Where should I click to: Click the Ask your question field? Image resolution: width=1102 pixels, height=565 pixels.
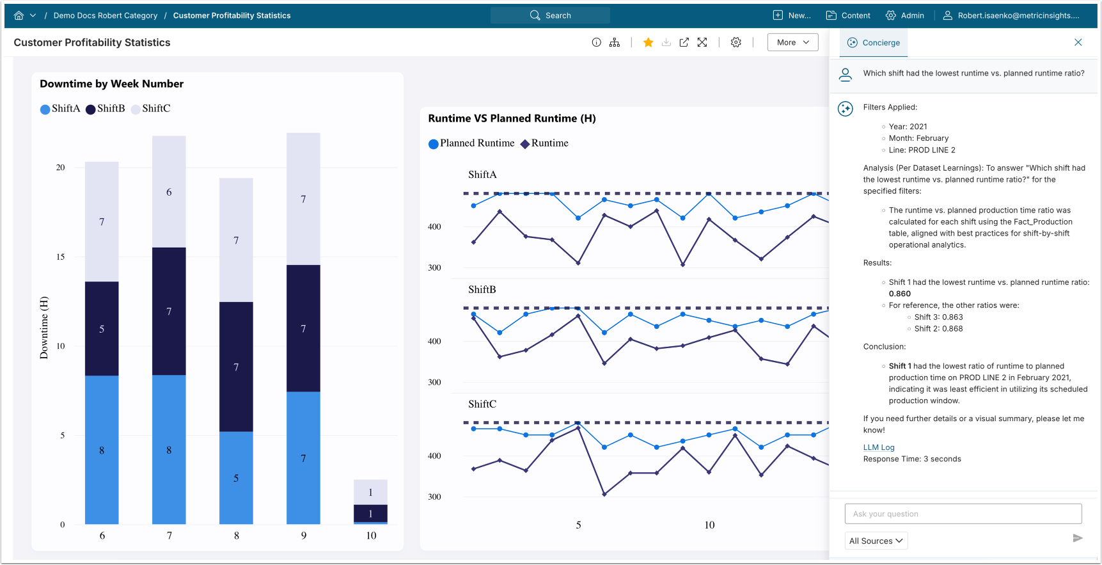(x=963, y=514)
